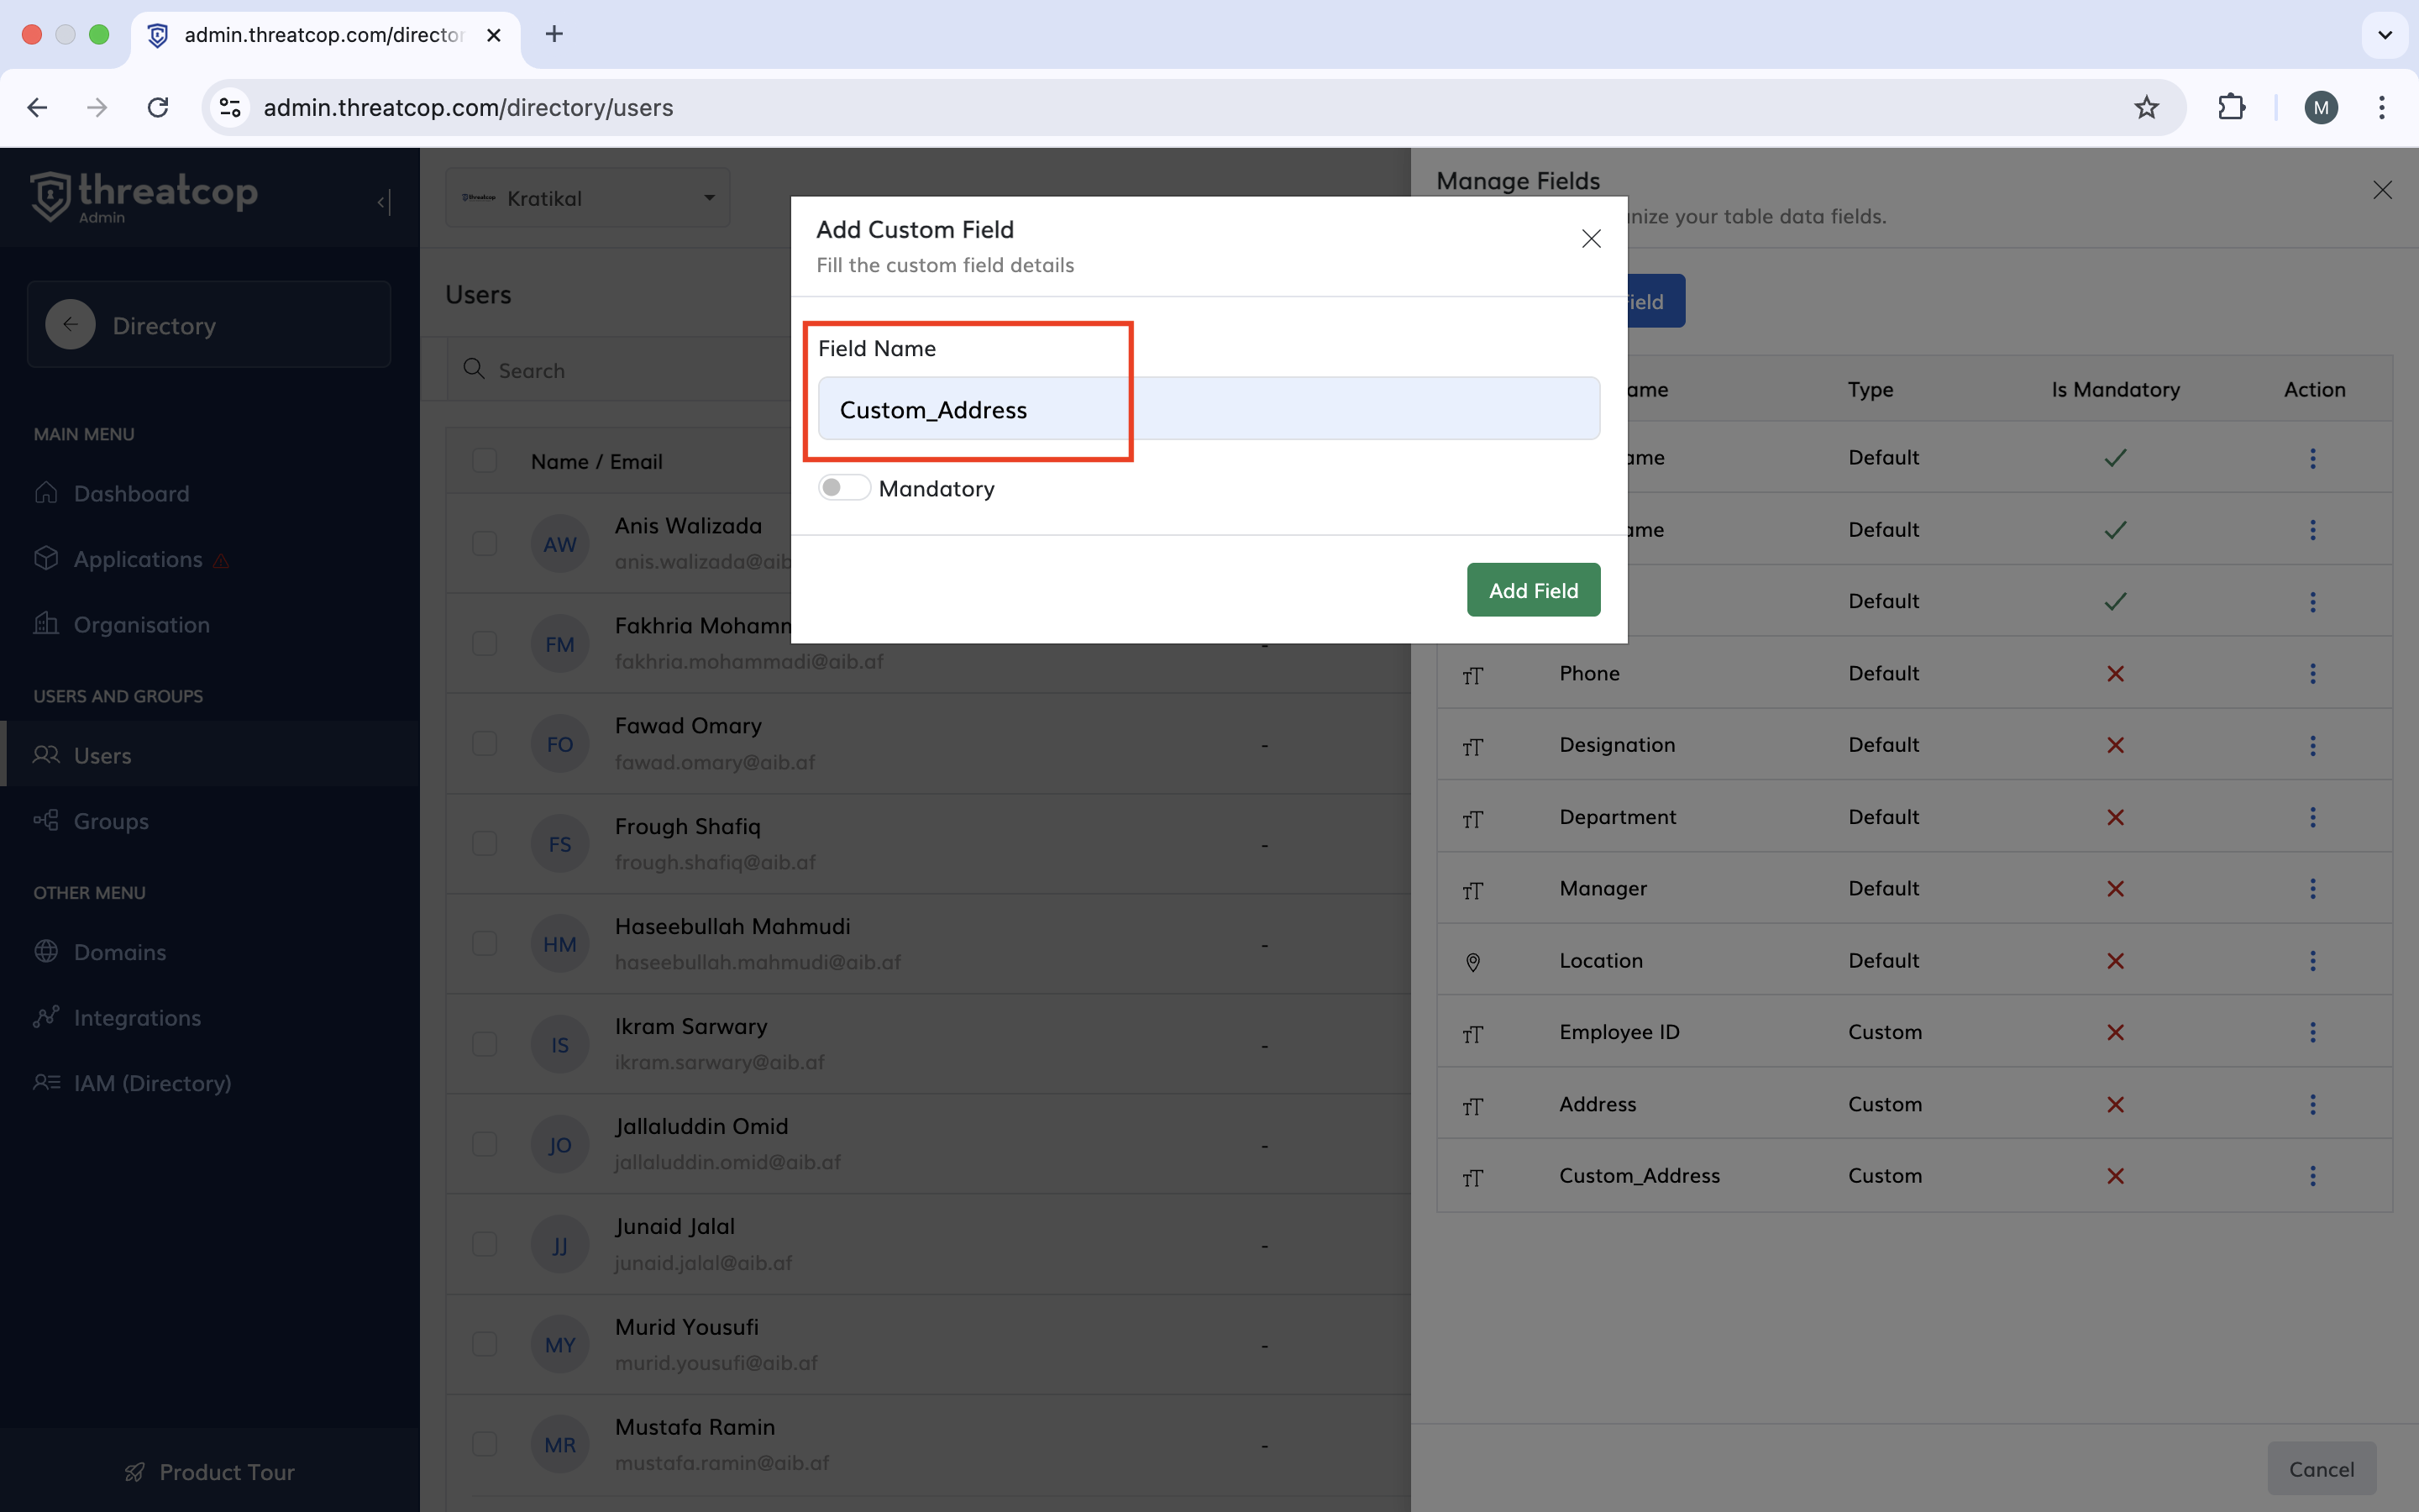Click the Product Tour rocket link
Screen dimensions: 2419x1512
click(210, 1472)
